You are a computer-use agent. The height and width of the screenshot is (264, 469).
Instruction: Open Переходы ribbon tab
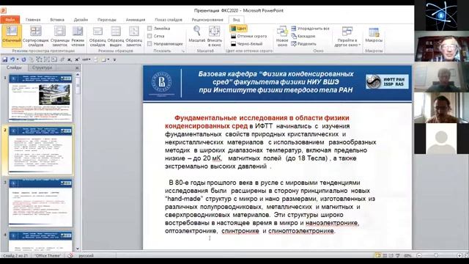(x=107, y=20)
